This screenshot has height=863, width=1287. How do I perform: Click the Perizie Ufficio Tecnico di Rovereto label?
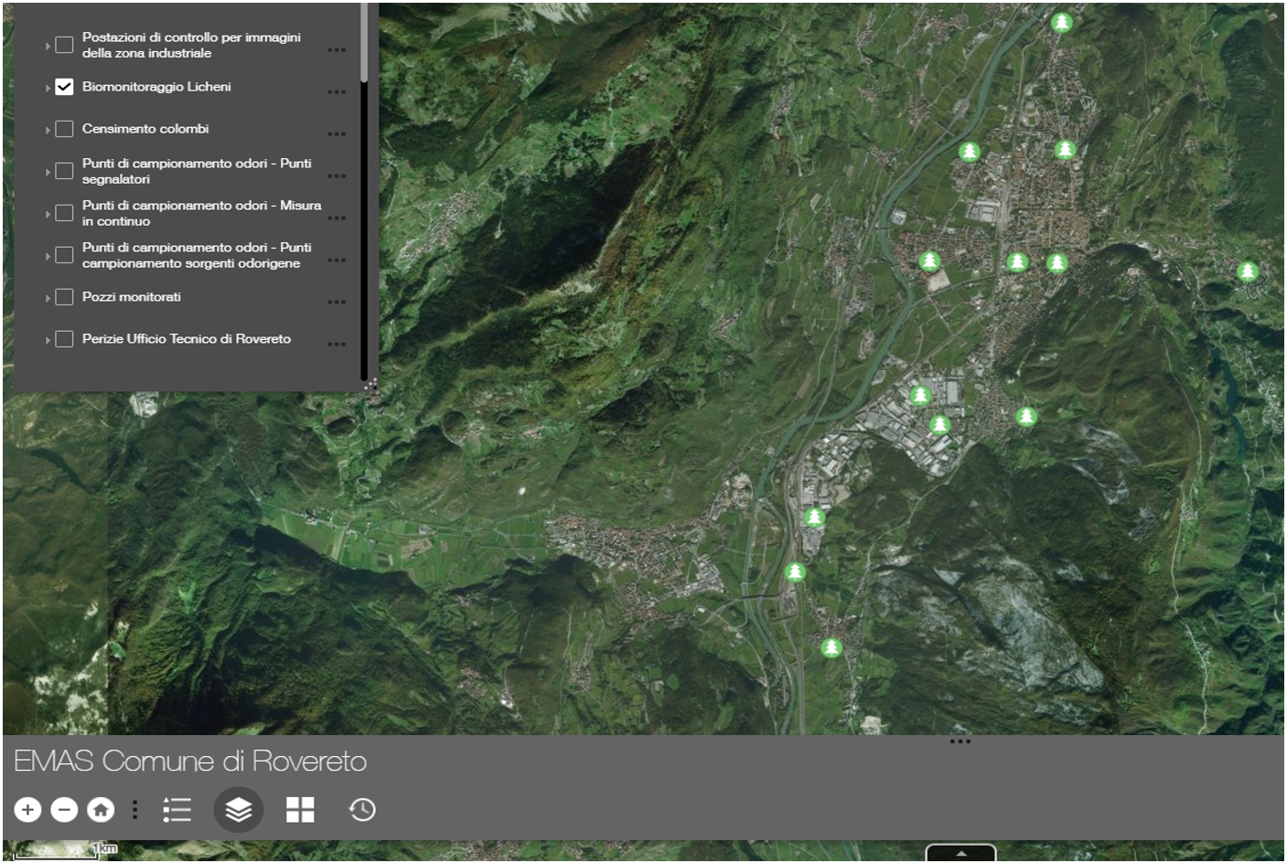[187, 339]
